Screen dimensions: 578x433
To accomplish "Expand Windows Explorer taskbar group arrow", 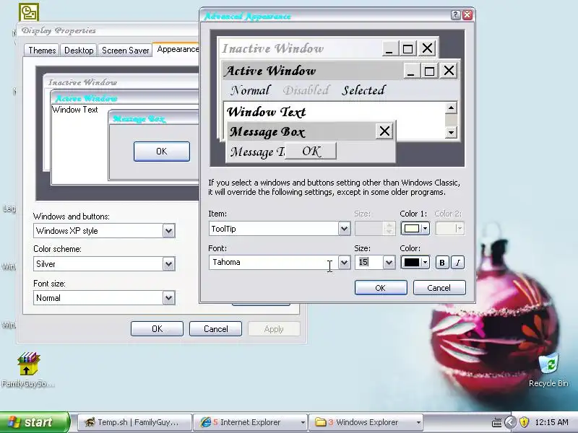I will tap(418, 423).
